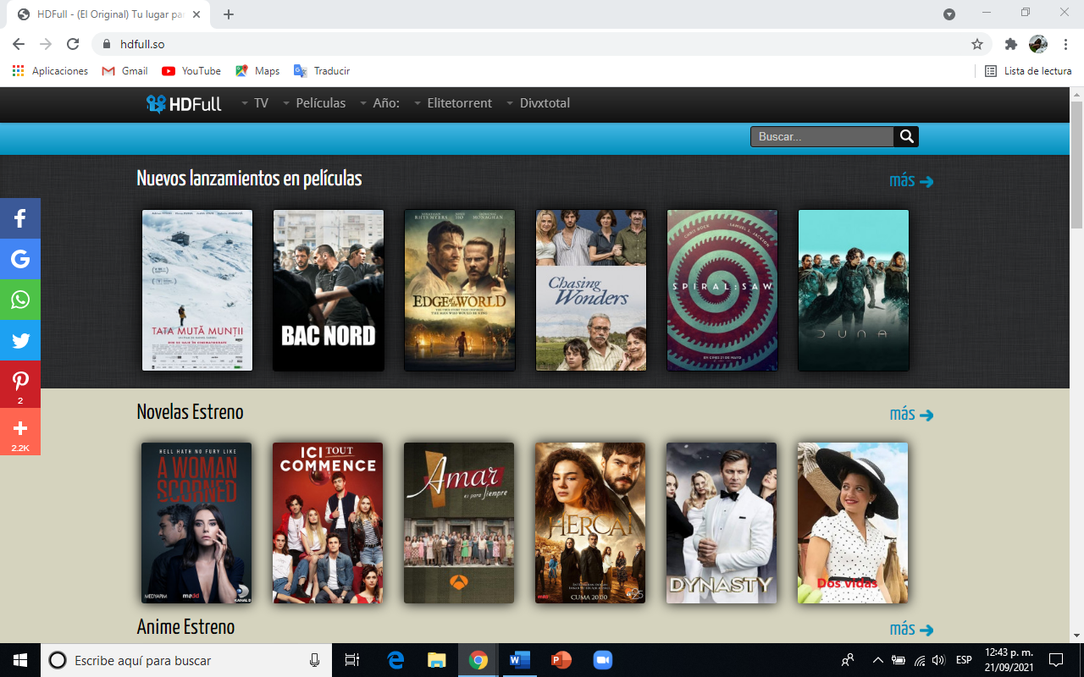
Task: Open the Año dropdown
Action: tap(385, 103)
